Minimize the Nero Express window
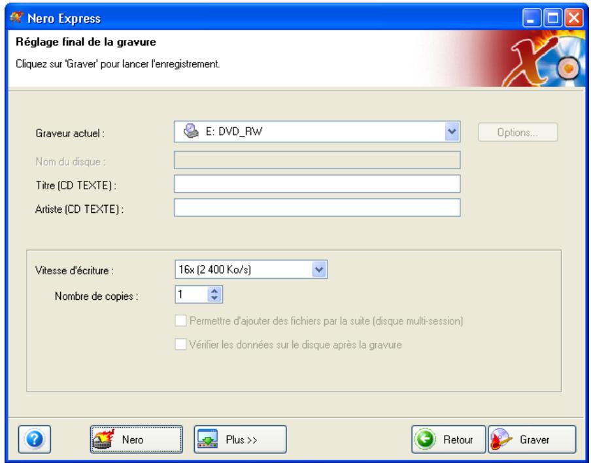The width and height of the screenshot is (591, 463). (532, 18)
